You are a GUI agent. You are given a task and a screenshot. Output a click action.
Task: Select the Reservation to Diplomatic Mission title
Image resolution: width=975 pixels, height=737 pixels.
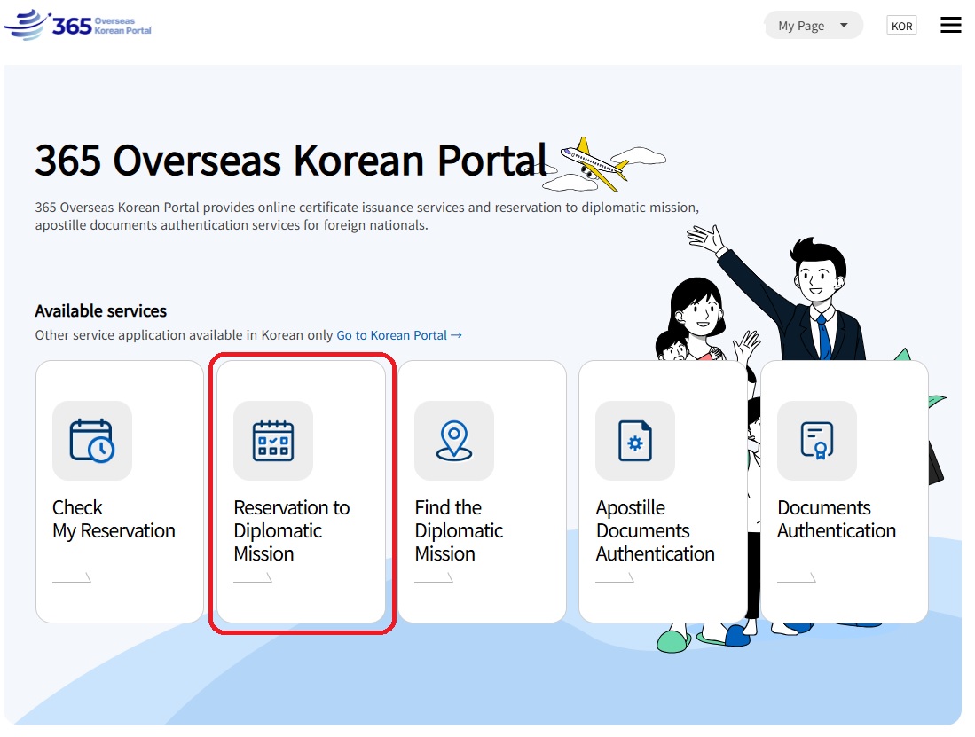291,530
